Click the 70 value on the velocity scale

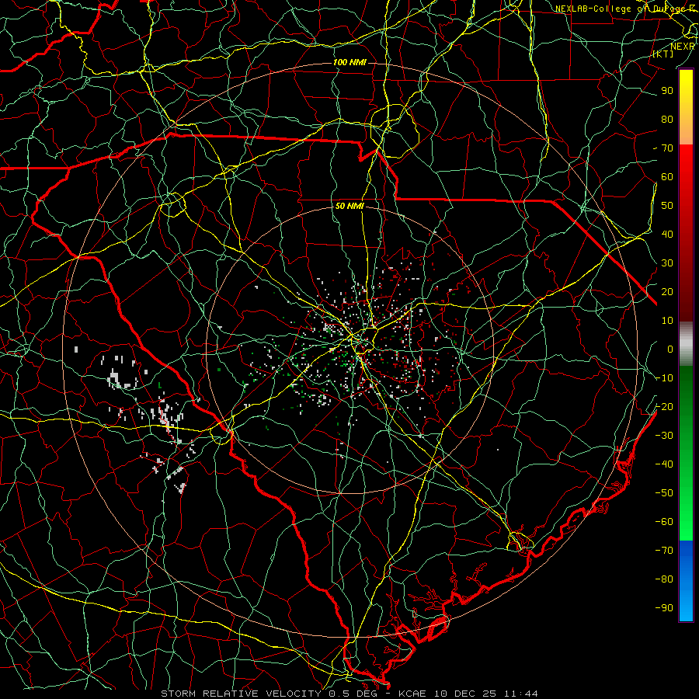tap(667, 148)
